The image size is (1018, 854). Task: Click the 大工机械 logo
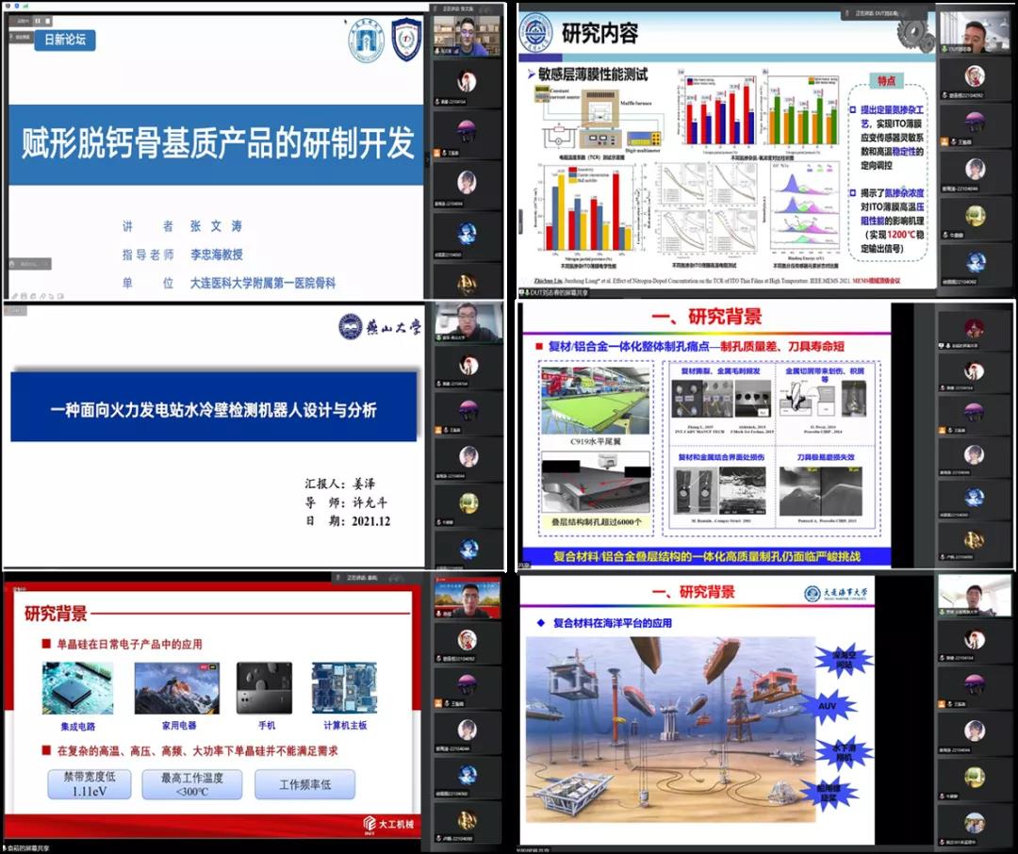(x=388, y=824)
